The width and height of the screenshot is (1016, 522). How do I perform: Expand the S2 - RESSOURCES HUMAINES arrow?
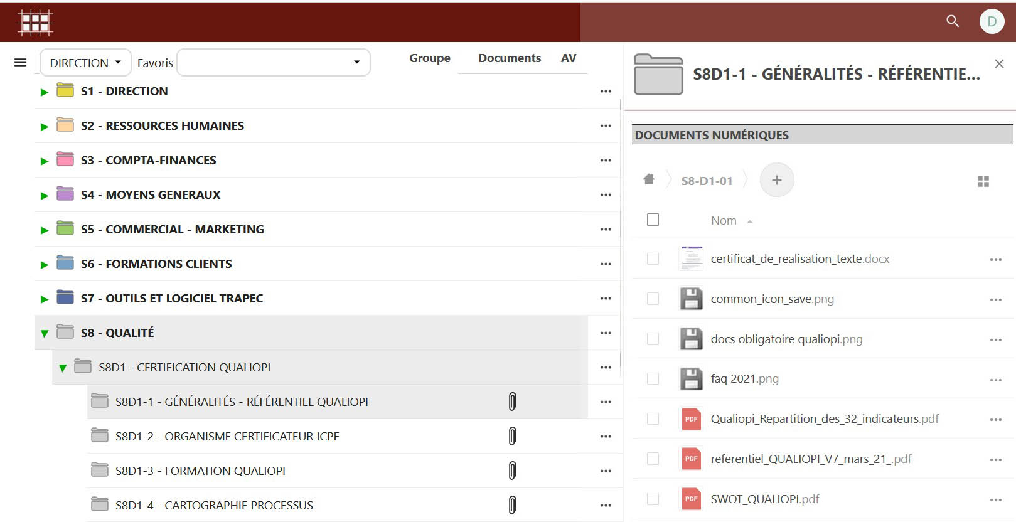tap(45, 127)
